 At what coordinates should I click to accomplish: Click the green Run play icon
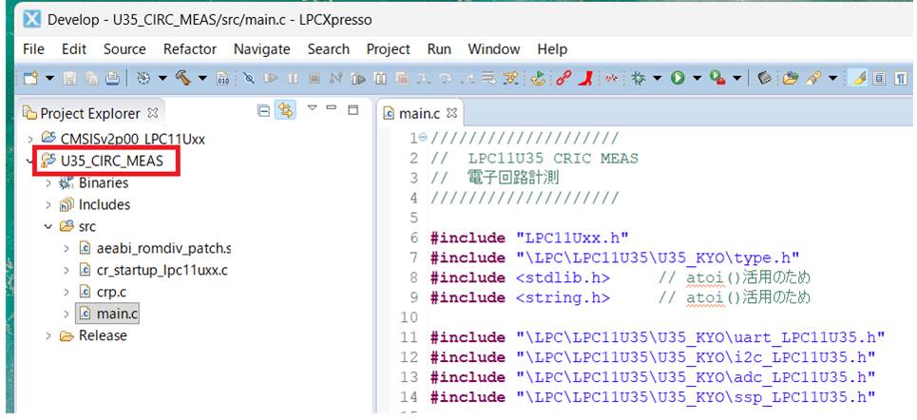click(x=678, y=79)
